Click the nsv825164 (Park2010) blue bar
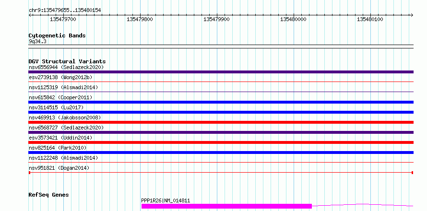Viewport: 427px width, 211px height. click(221, 152)
